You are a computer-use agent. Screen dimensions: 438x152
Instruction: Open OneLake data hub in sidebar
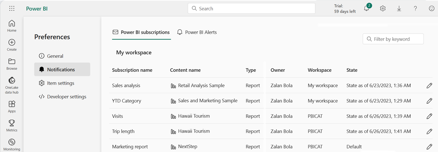pyautogui.click(x=12, y=85)
